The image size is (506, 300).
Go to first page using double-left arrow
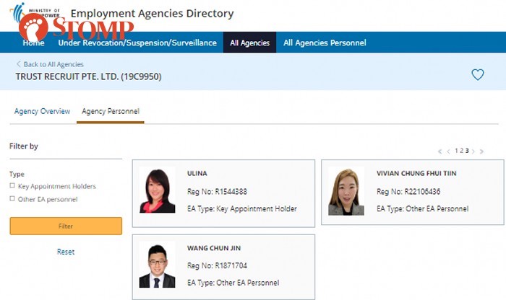[439, 151]
